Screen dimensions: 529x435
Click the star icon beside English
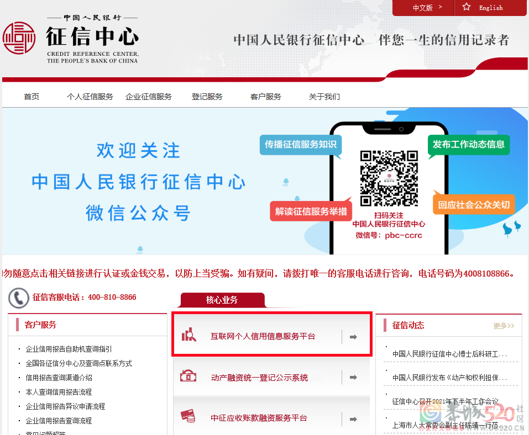pos(466,7)
